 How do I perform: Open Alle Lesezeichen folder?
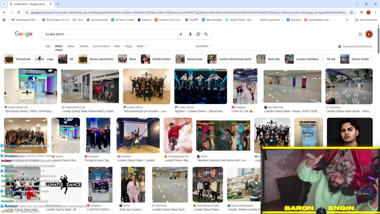coord(366,20)
